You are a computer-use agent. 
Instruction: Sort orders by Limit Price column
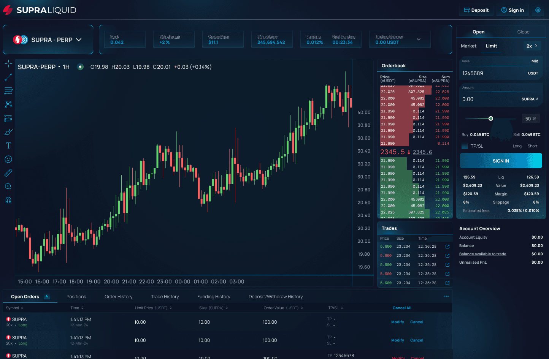(x=153, y=308)
